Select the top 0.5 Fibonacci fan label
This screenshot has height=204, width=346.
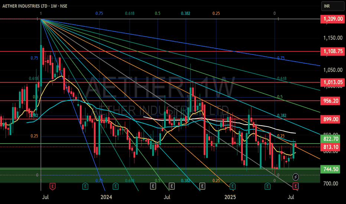(x=157, y=13)
